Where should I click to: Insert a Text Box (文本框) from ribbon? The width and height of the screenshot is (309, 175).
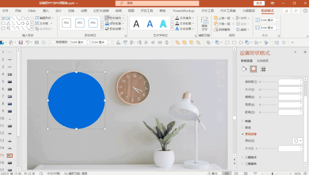pos(44,23)
